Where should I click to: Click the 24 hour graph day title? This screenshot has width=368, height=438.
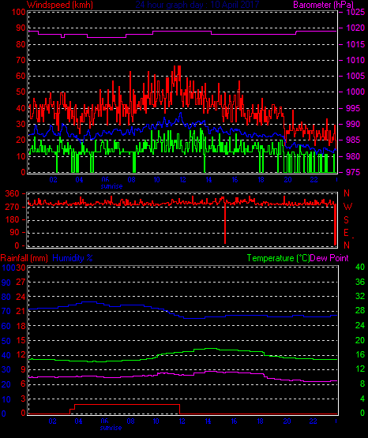pyautogui.click(x=197, y=5)
